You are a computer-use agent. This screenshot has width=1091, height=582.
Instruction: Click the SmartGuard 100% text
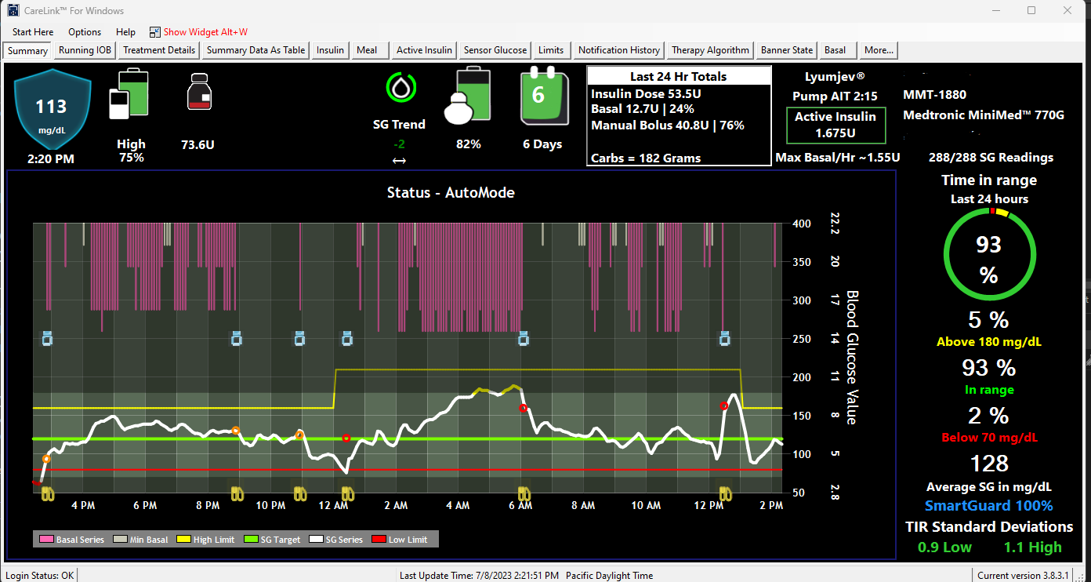pos(989,506)
